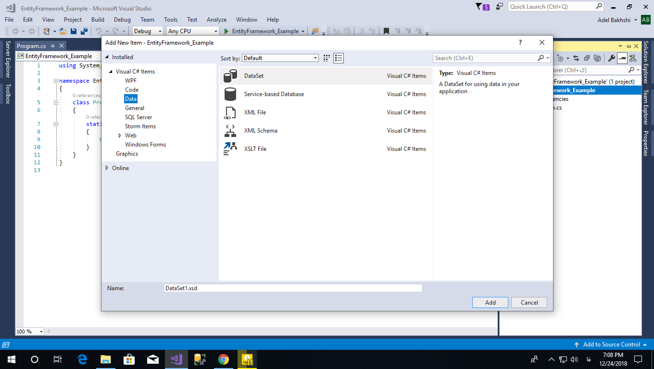Open Properties via the wrench icon

click(612, 58)
